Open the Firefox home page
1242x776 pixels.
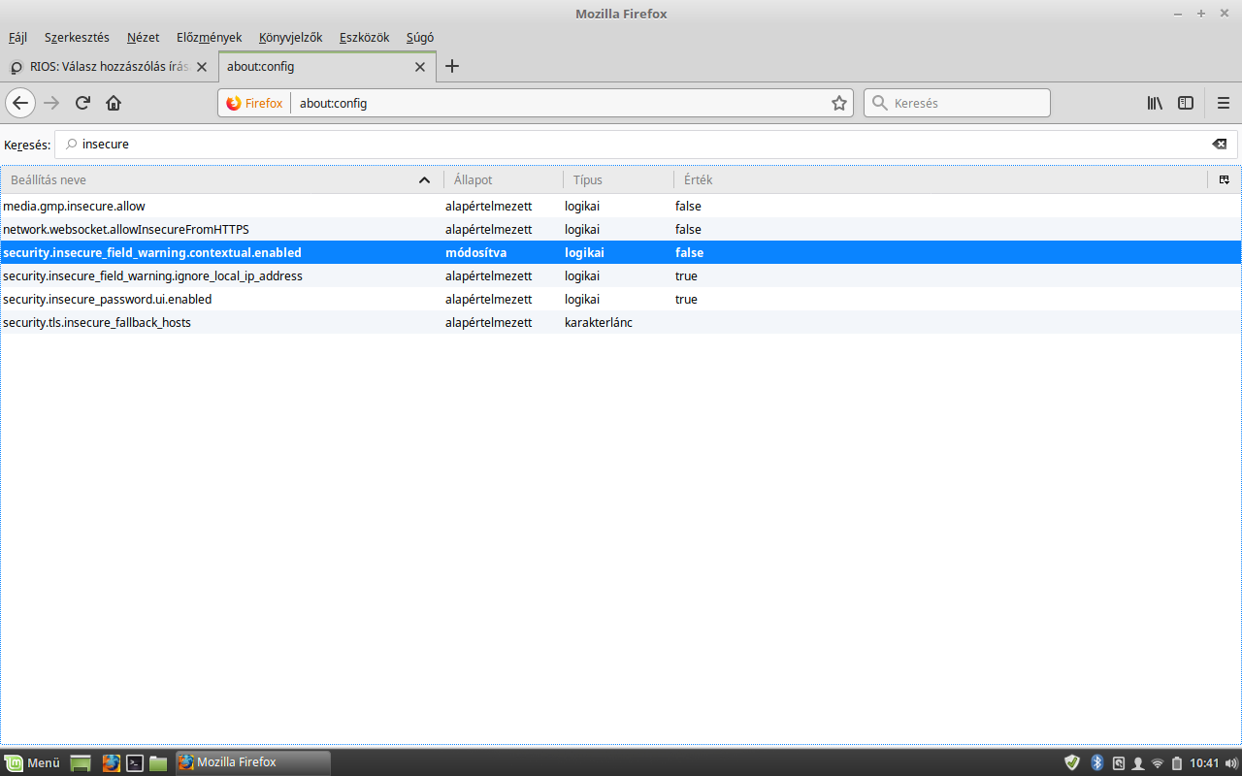pos(114,103)
